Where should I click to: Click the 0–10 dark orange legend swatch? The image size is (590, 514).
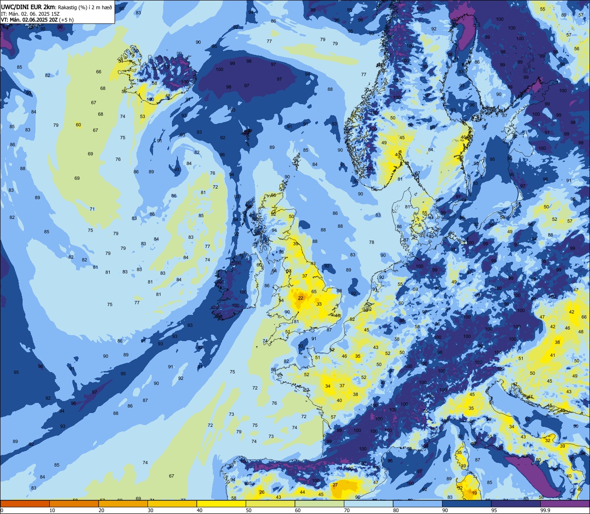(x=25, y=503)
